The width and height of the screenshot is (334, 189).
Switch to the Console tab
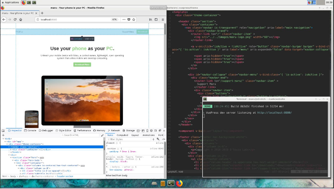pos(30,130)
